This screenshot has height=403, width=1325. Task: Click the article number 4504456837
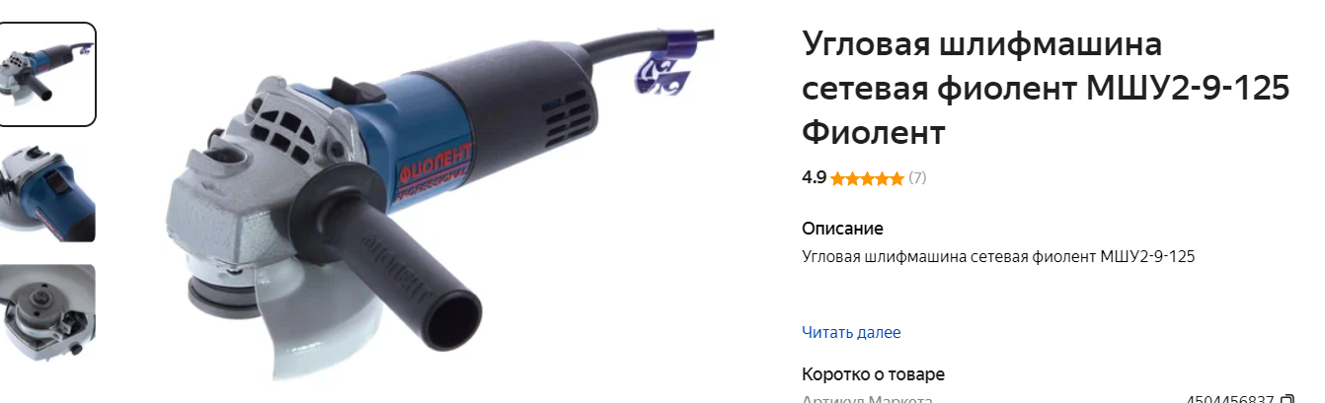pos(1229,399)
